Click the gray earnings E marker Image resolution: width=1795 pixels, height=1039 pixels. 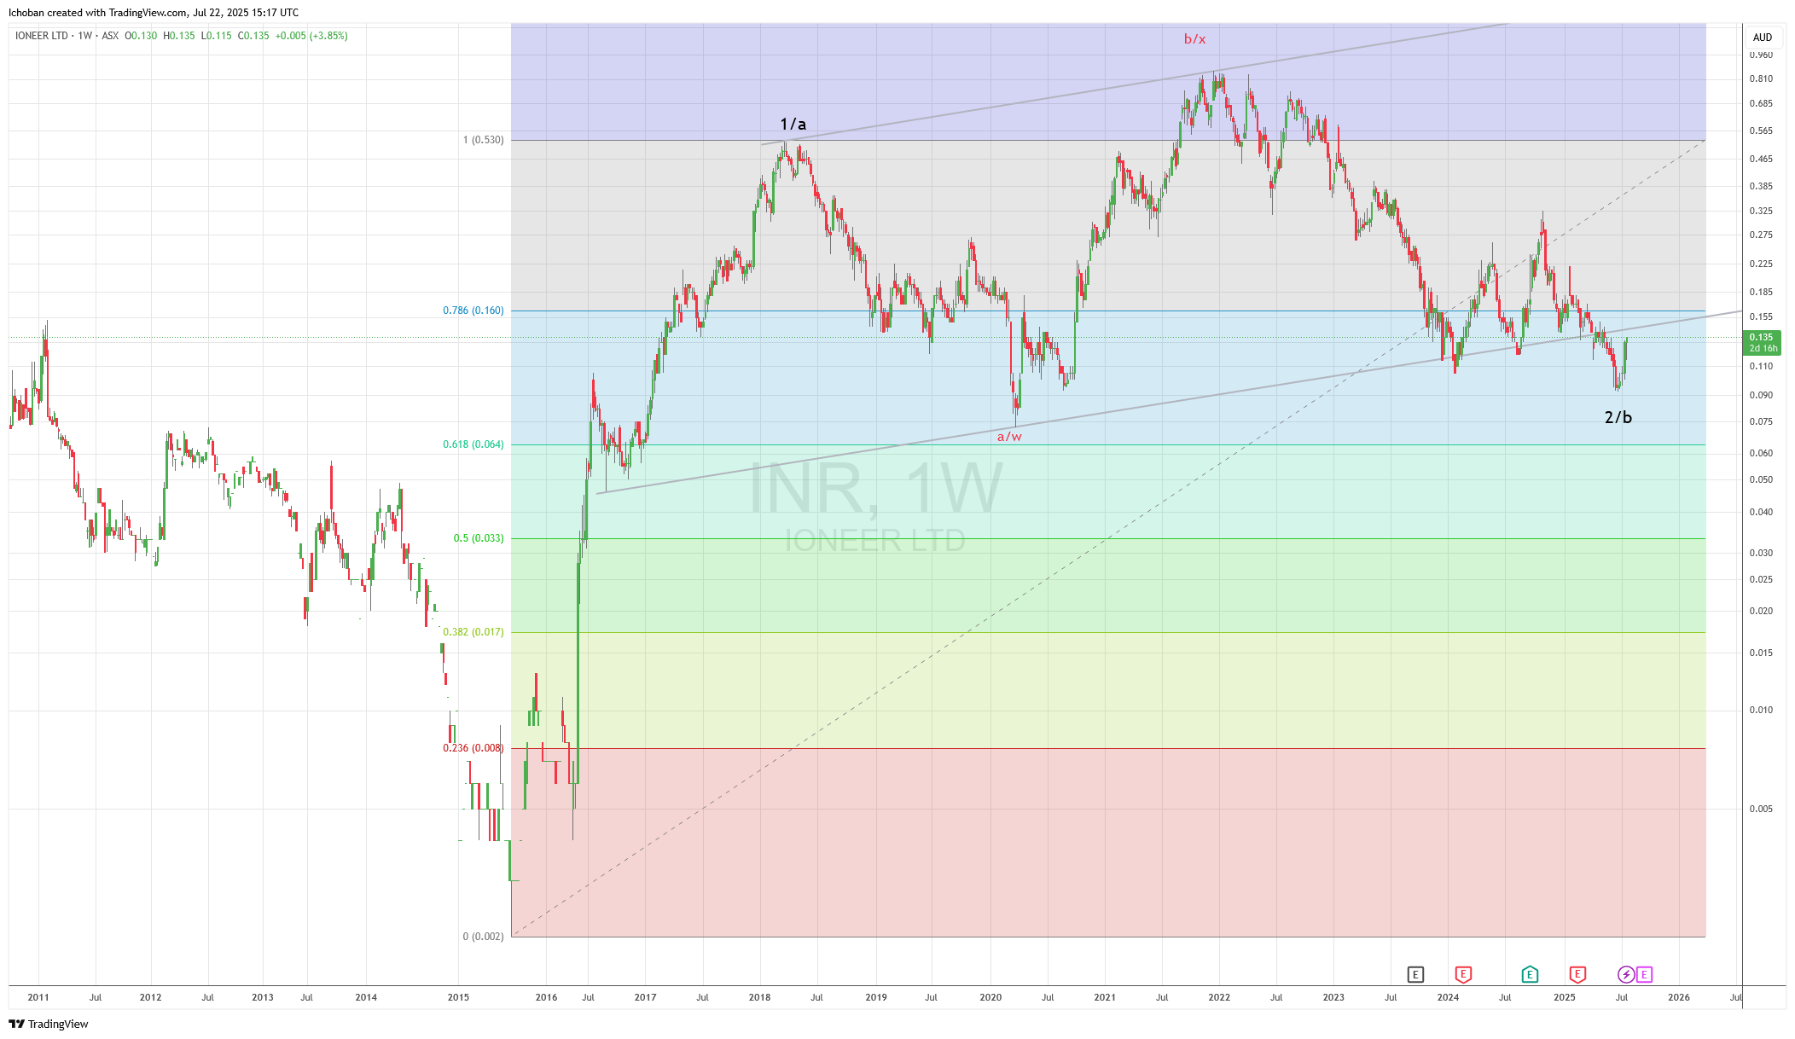1415,974
